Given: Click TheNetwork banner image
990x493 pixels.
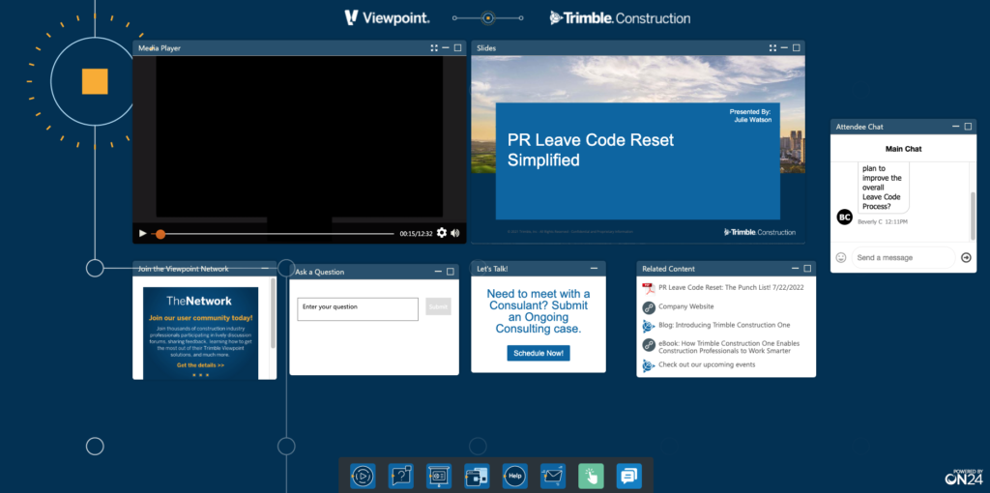Looking at the screenshot, I should 201,333.
